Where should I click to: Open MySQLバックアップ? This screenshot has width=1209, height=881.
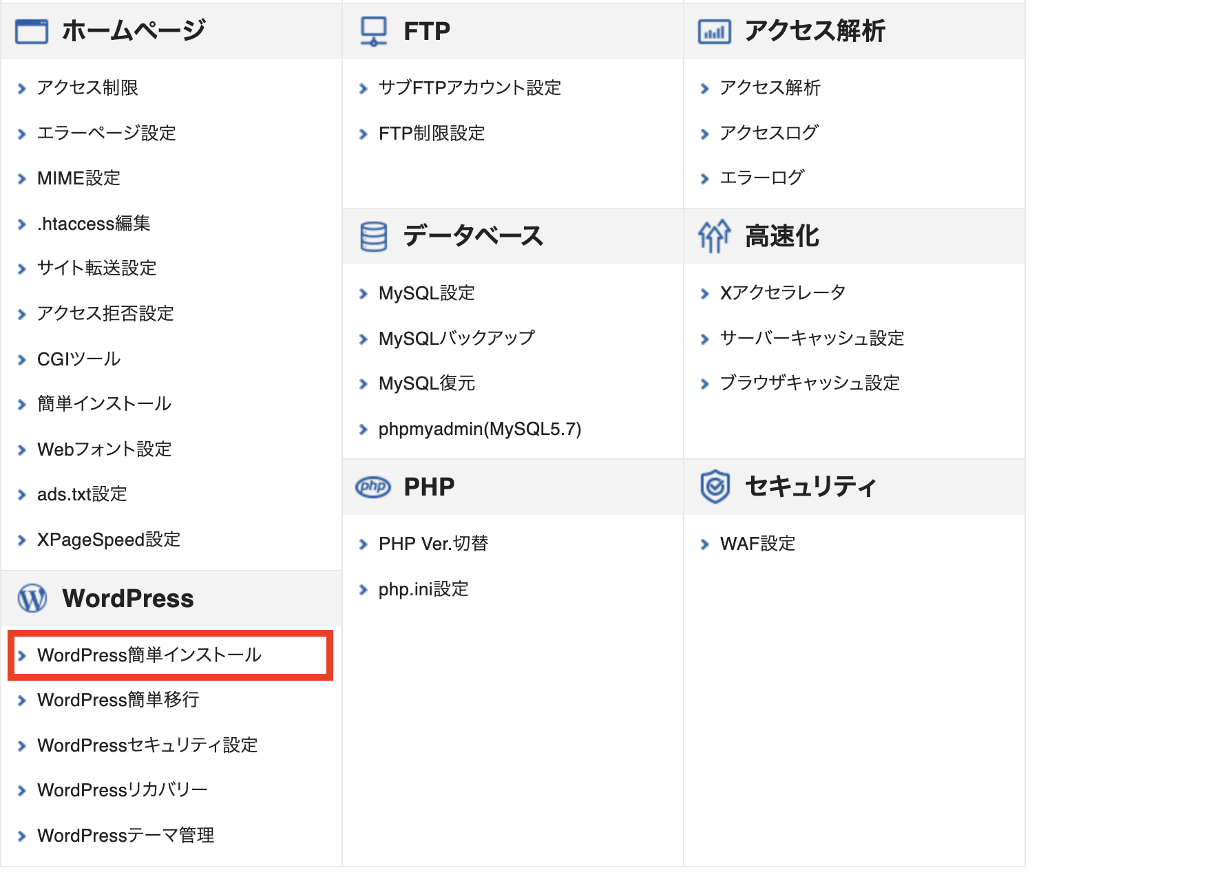click(456, 339)
